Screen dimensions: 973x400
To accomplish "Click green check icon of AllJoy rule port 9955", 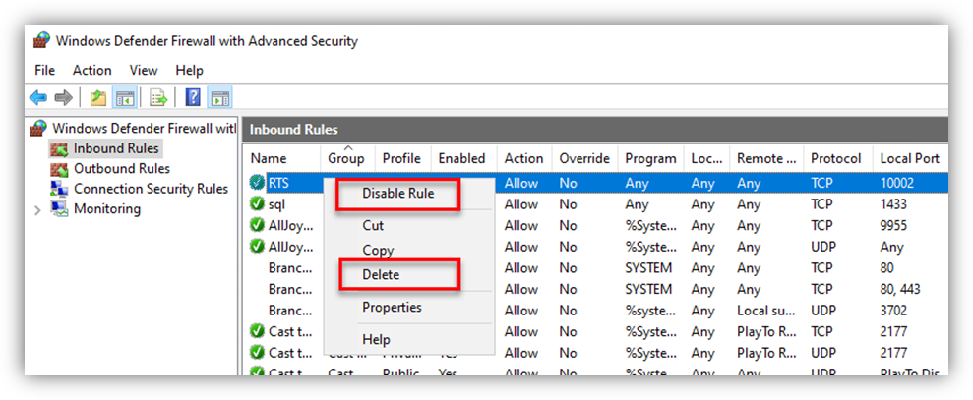I will point(257,225).
